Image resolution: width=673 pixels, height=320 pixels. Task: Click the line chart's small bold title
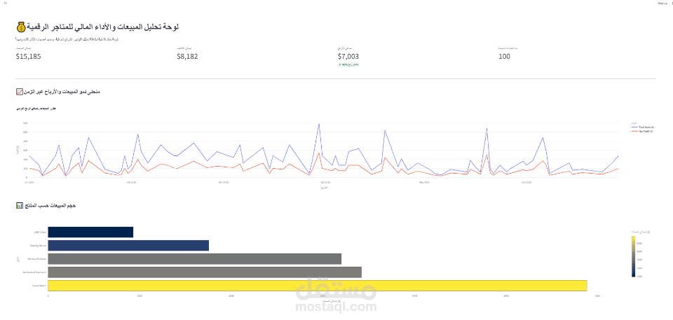36,109
